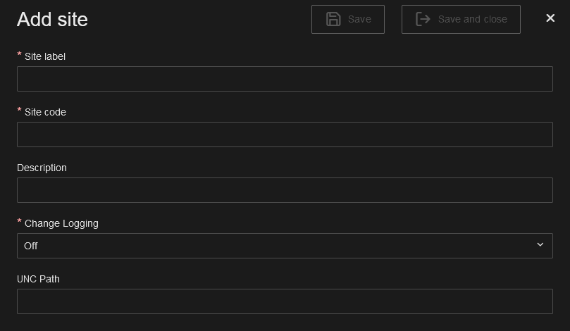Focus the Site label text field
This screenshot has height=331, width=570.
285,79
